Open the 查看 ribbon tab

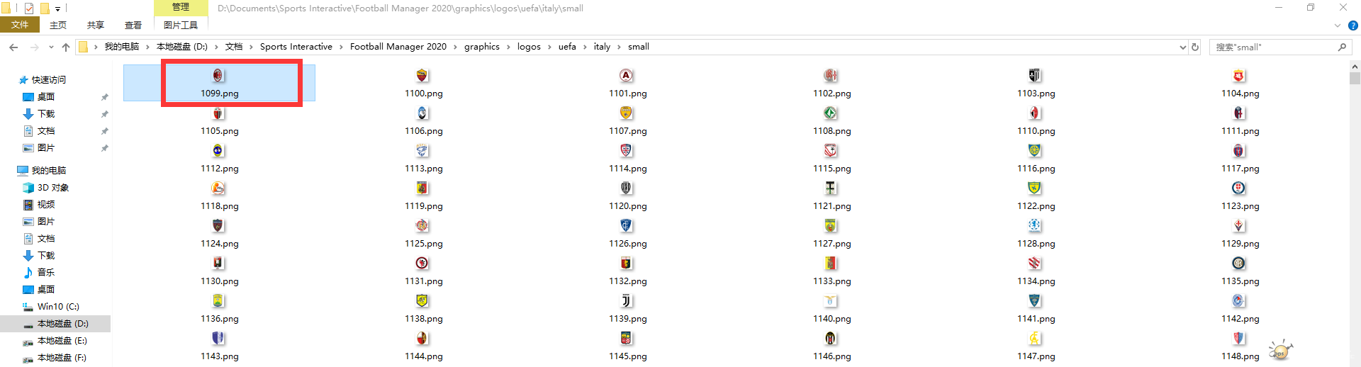133,25
